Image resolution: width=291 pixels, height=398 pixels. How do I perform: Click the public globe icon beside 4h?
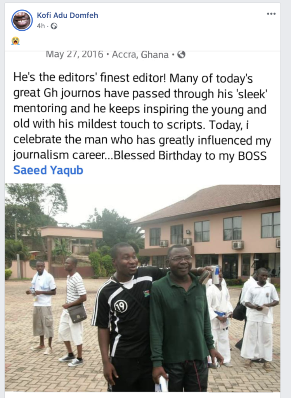click(x=54, y=26)
